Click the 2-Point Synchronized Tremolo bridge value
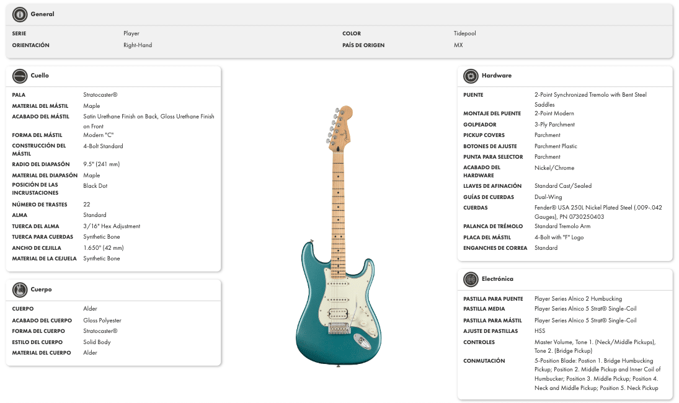 tap(590, 100)
